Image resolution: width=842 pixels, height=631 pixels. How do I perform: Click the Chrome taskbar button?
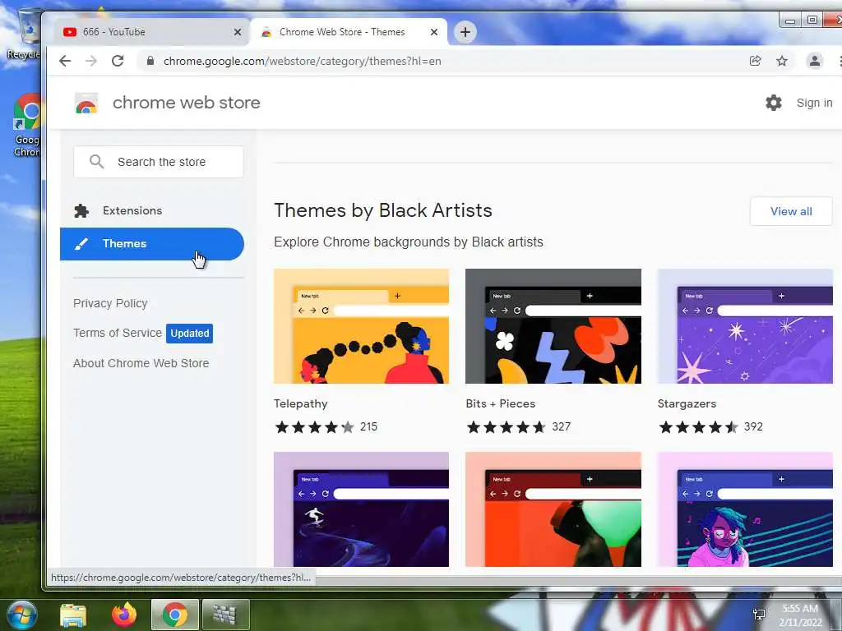coord(175,615)
